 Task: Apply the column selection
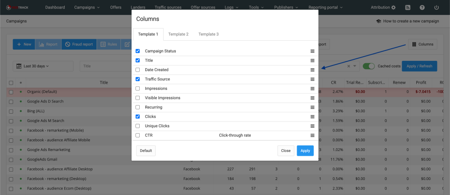coord(305,151)
